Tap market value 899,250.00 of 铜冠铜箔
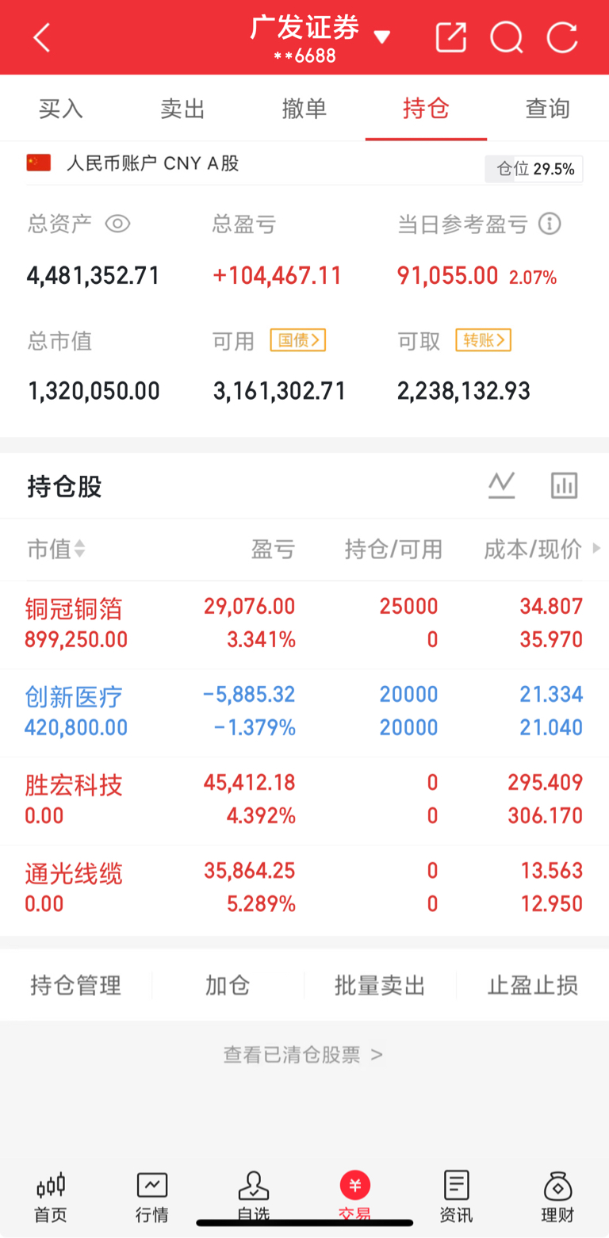 [76, 640]
